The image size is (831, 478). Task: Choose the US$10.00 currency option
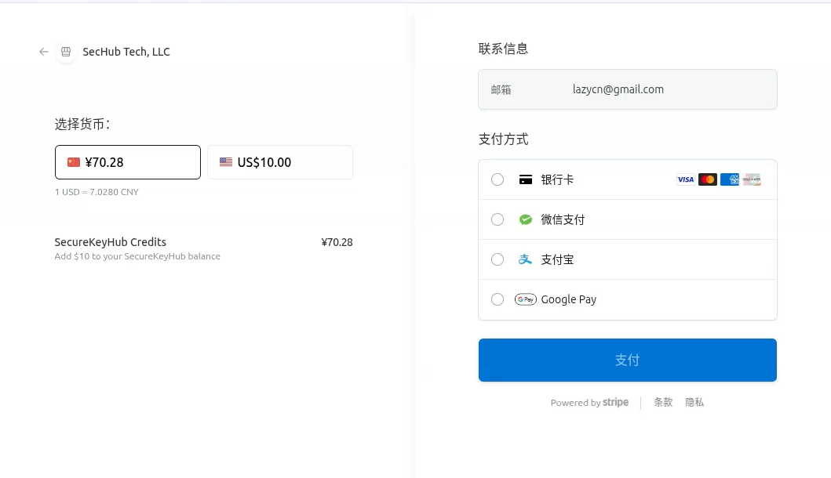pos(280,162)
